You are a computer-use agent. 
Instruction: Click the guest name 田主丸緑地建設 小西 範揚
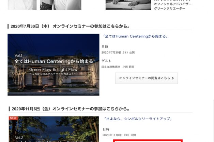pyautogui.click(x=118, y=67)
